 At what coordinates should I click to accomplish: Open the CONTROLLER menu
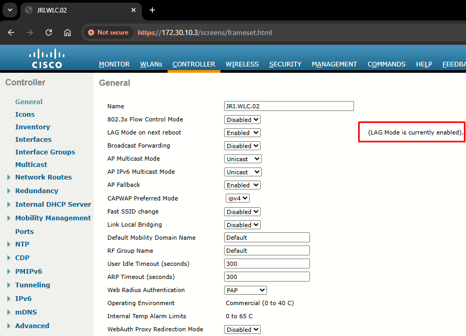(194, 64)
